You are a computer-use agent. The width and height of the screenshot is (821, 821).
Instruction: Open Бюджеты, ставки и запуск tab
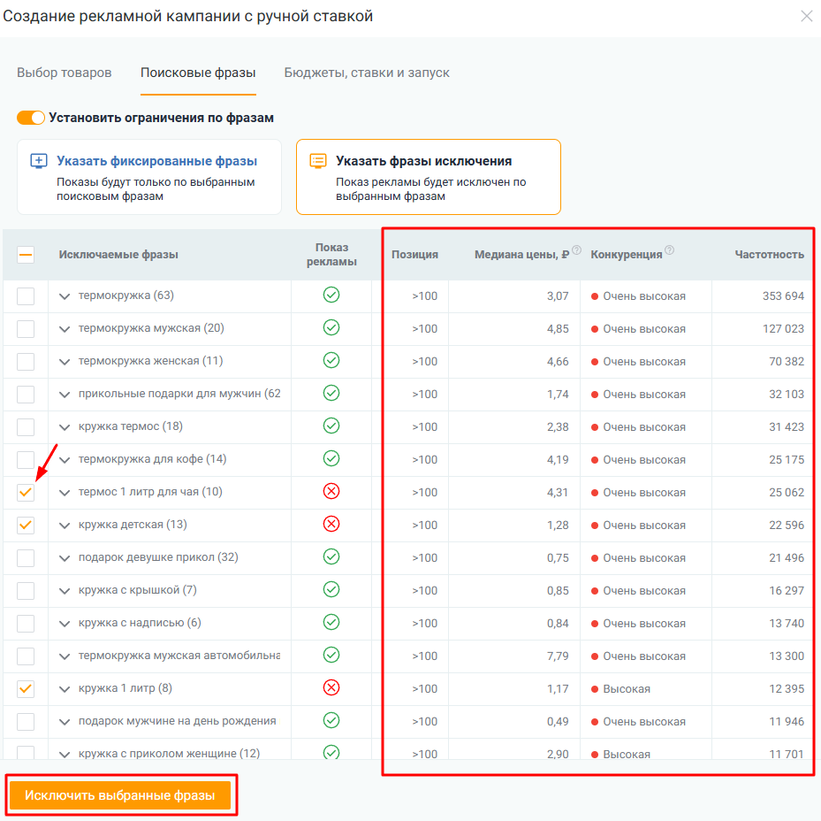tap(367, 73)
